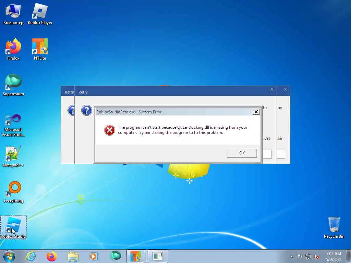Launch Firefox from the taskbar

[52, 256]
